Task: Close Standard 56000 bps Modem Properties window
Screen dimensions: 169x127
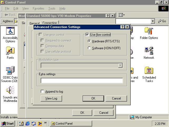Action: [x=112, y=16]
